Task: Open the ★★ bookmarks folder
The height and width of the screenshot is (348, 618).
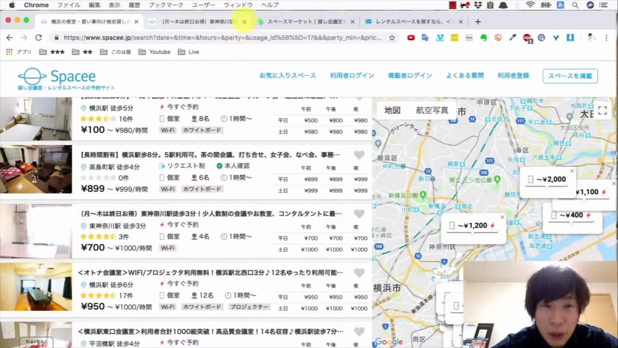Action: point(82,52)
